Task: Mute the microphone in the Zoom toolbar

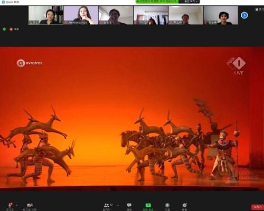Action: (10, 206)
